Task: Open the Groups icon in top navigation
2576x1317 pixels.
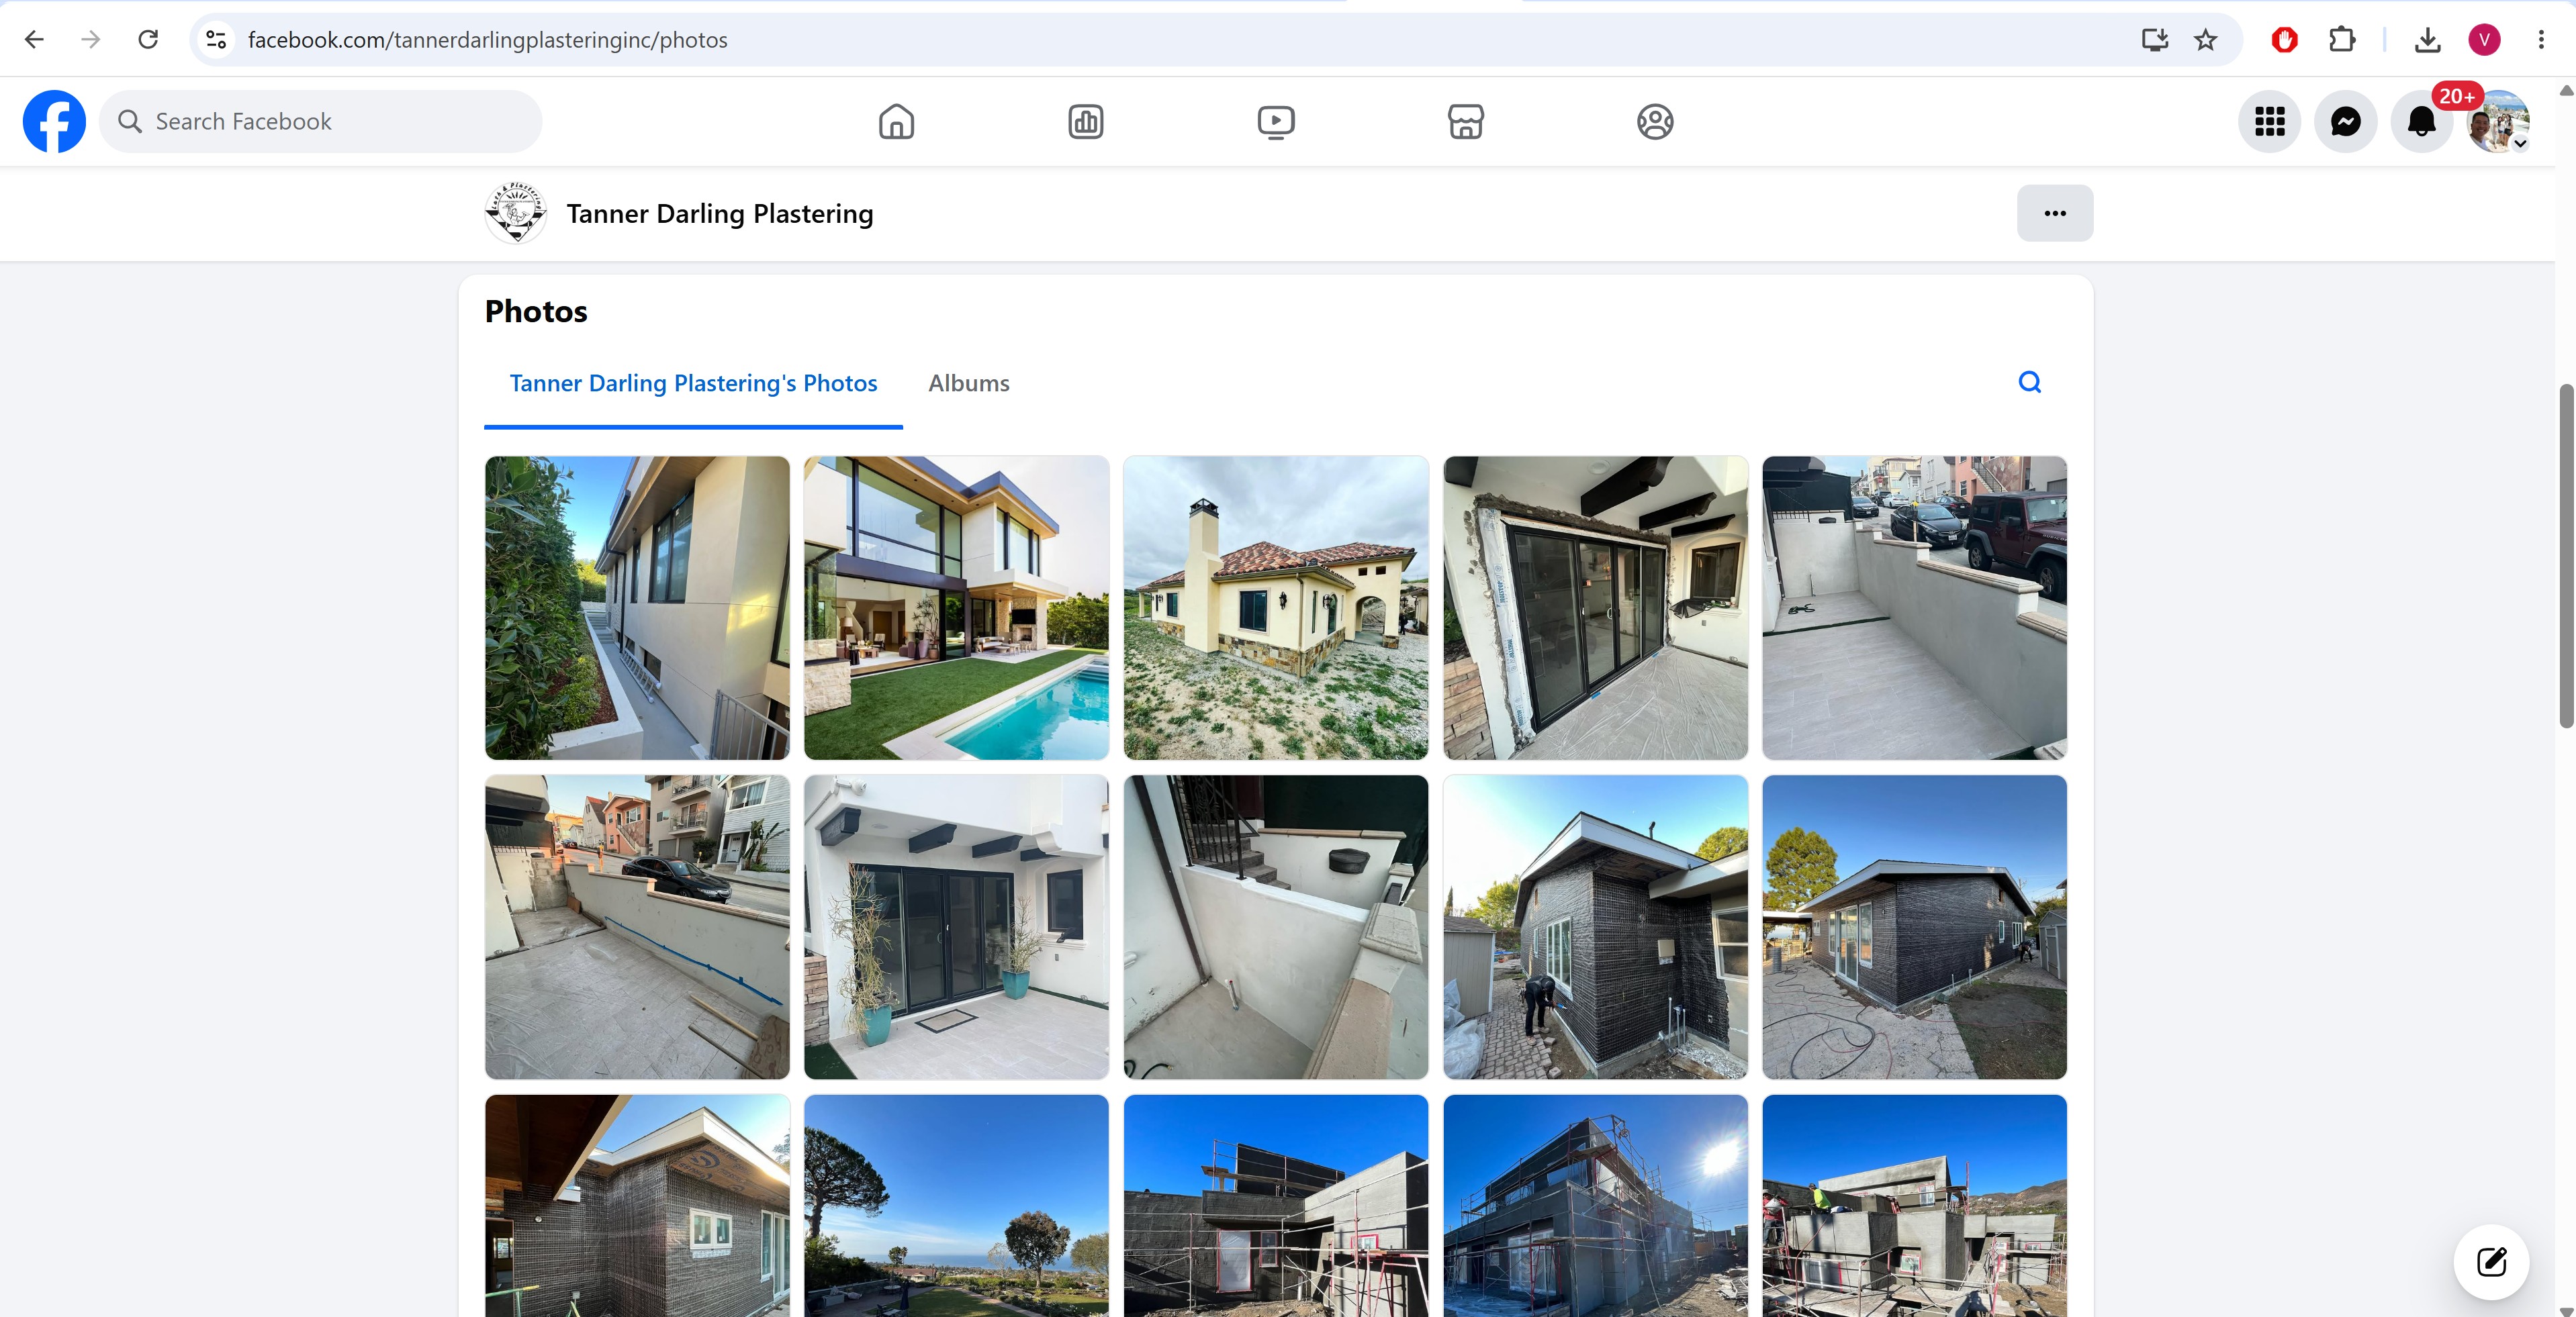Action: (1655, 122)
